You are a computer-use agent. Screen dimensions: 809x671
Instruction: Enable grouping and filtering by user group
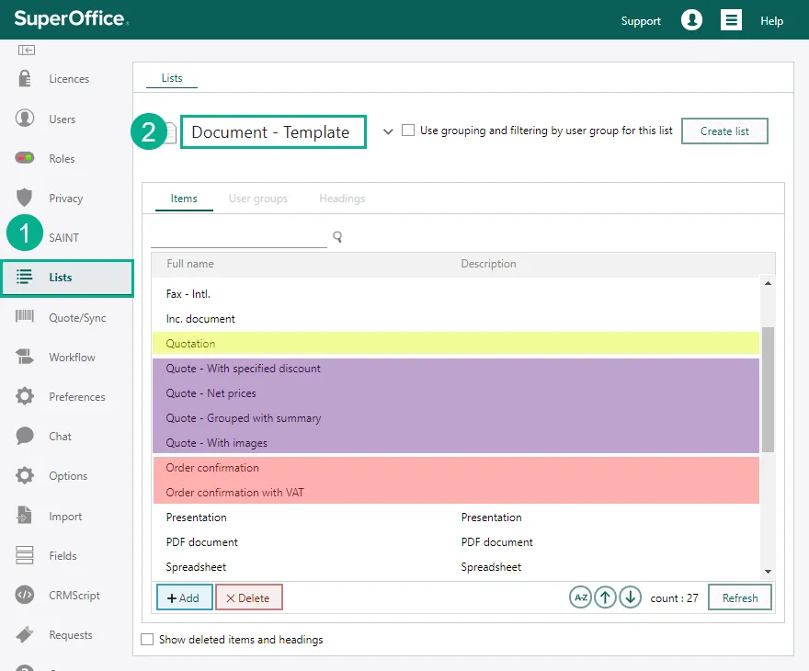tap(408, 131)
